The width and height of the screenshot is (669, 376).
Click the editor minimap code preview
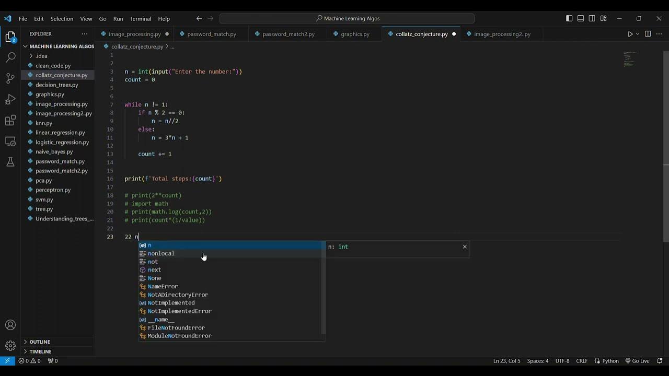[630, 58]
